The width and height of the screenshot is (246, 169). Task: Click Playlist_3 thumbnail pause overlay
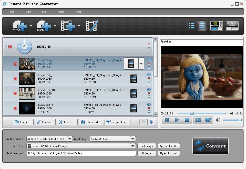pos(27,64)
